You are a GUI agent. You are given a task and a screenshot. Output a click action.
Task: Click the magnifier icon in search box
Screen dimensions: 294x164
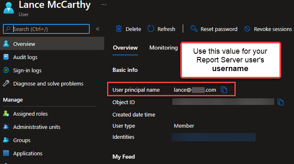[x=8, y=29]
